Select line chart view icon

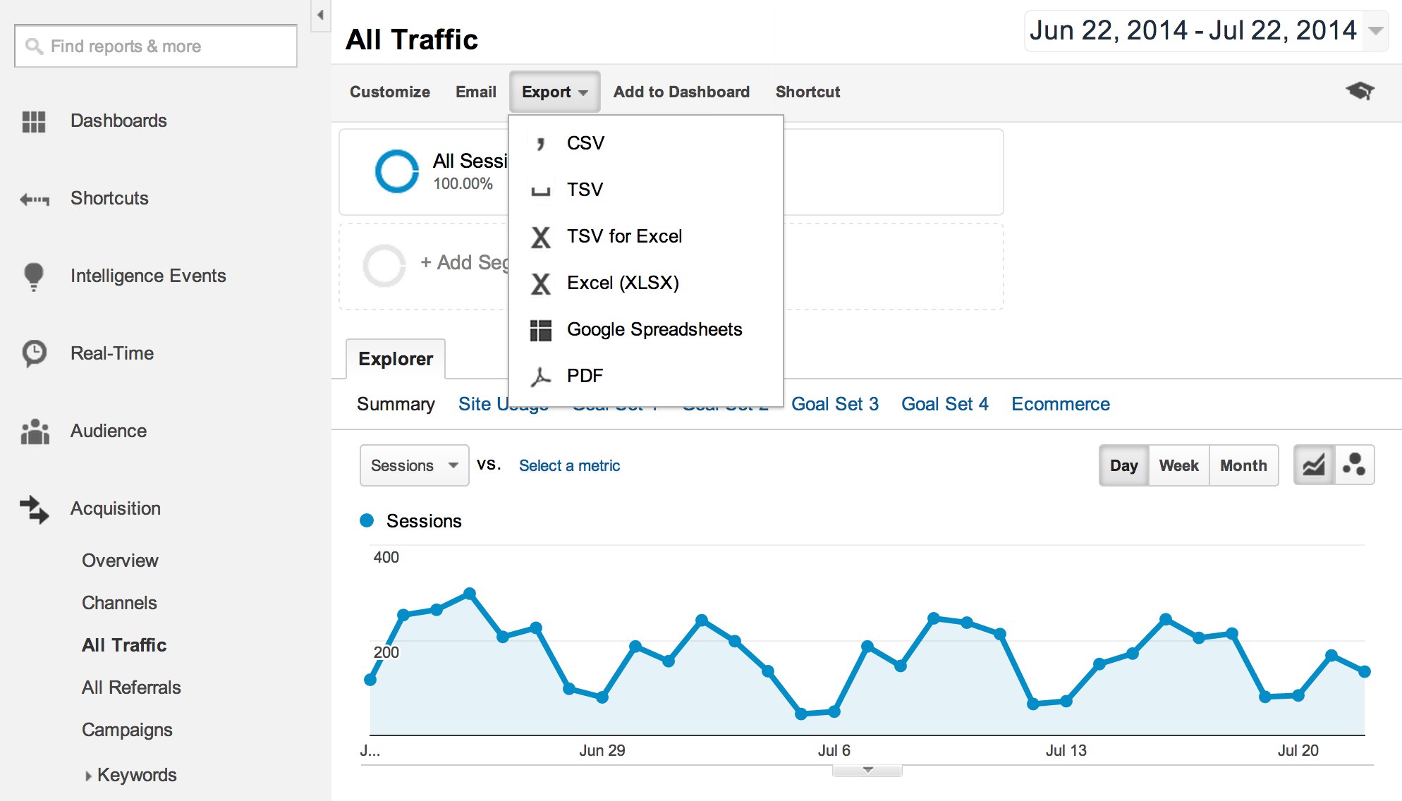coord(1314,465)
